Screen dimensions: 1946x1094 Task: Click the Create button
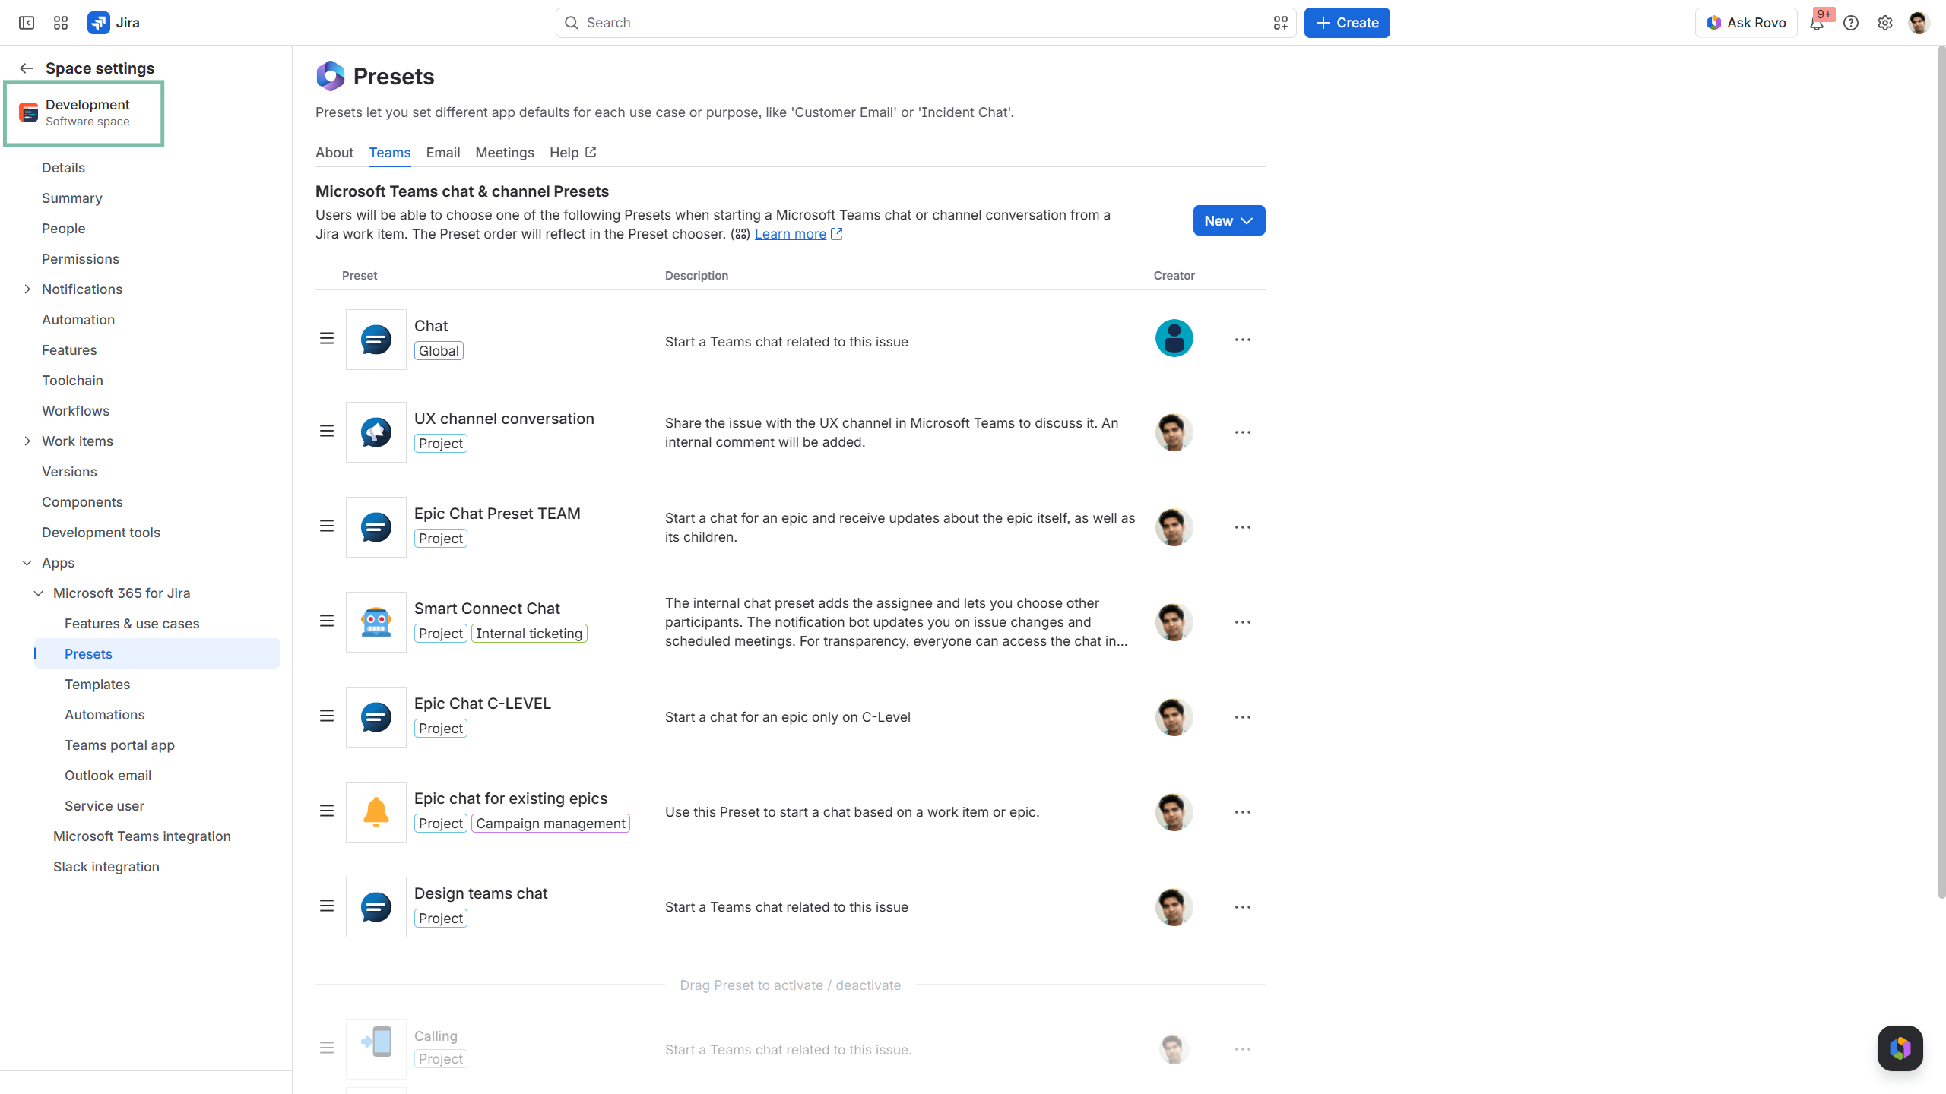(1347, 23)
